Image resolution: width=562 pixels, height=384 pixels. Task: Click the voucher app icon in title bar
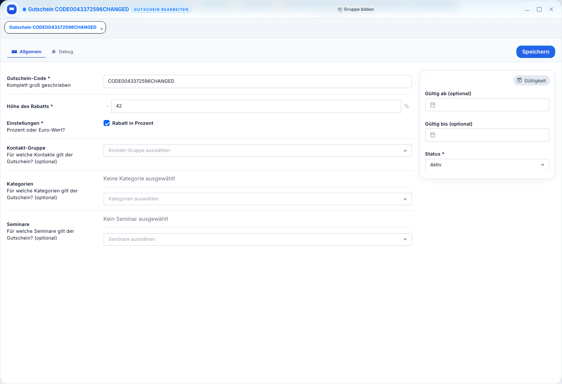pos(12,9)
